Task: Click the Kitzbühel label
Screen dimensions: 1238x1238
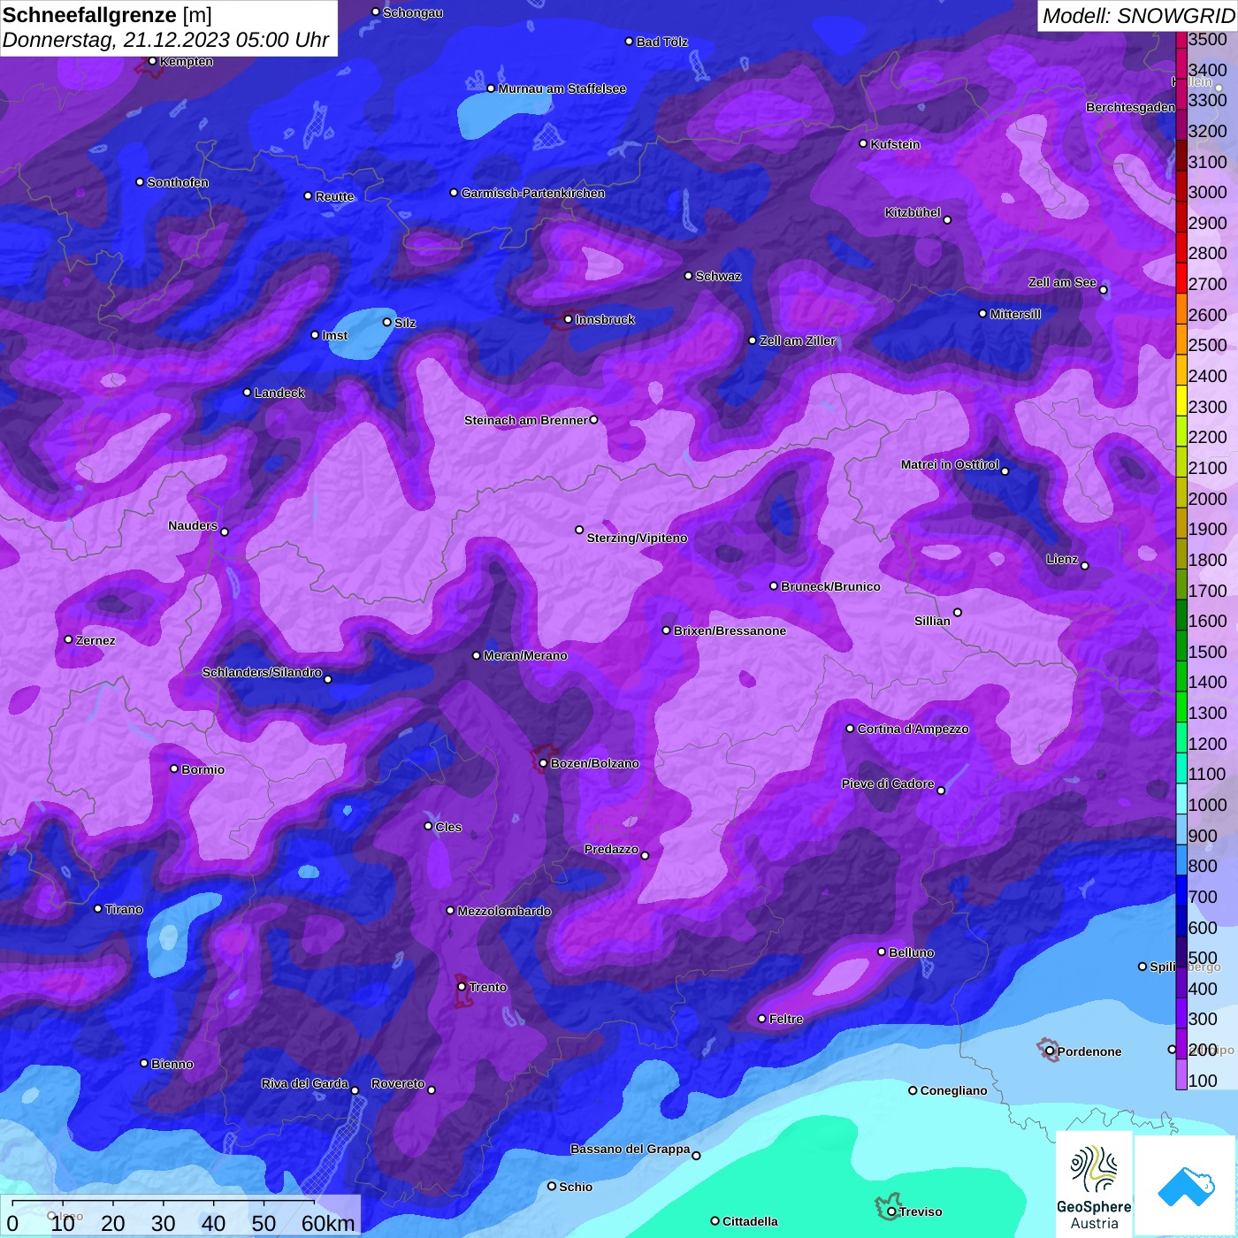Action: 913,212
